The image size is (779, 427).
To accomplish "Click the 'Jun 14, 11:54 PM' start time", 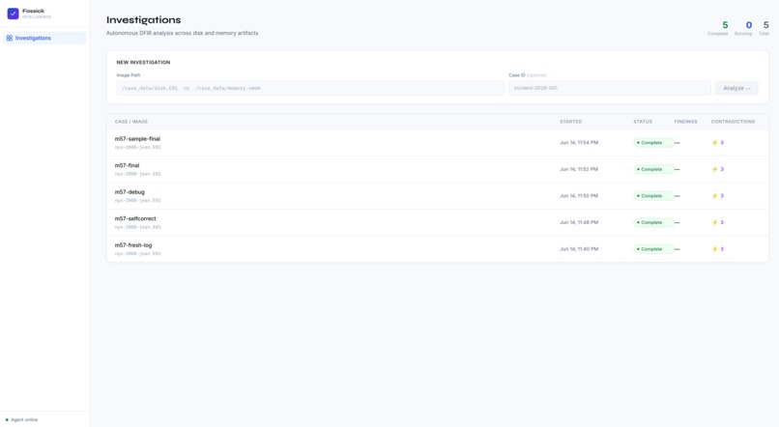I will 579,143.
